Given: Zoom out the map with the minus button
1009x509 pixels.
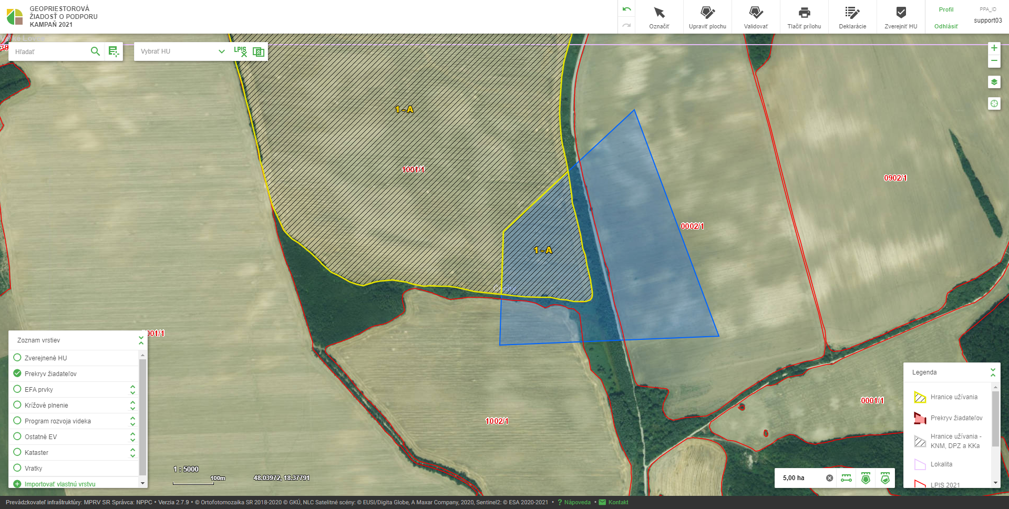Looking at the screenshot, I should click(x=994, y=61).
